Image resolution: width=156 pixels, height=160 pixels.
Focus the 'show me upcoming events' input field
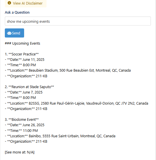coord(78,21)
